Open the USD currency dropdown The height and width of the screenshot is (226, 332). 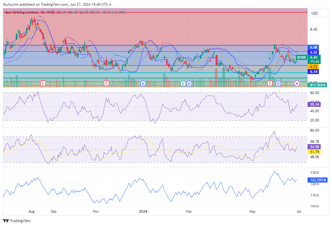pos(314,13)
